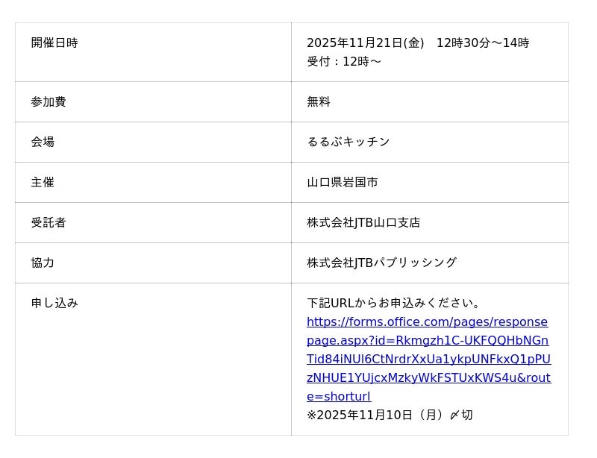This screenshot has width=597, height=458.
Task: Click the 開催日時 row label
Action: [x=54, y=43]
